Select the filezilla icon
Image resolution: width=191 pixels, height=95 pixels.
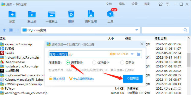(2, 53)
